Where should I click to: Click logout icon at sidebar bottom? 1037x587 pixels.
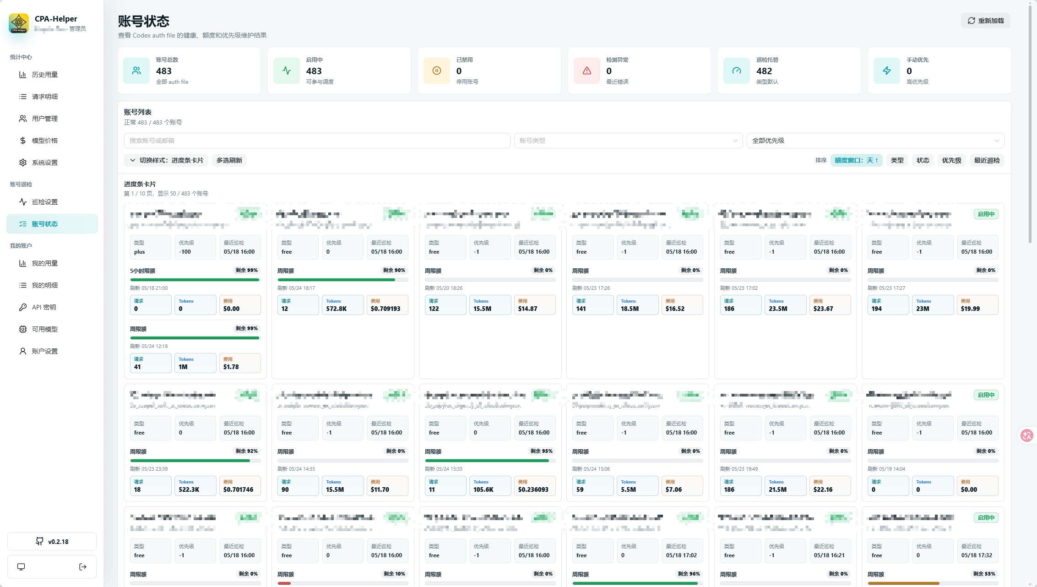tap(83, 567)
